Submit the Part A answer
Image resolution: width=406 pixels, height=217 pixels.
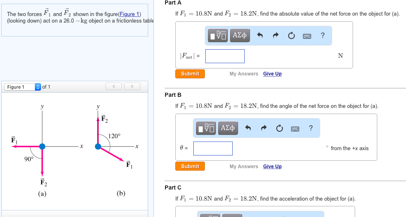190,74
